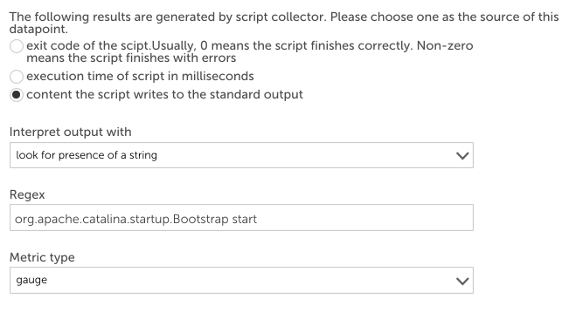Image resolution: width=576 pixels, height=333 pixels.
Task: Click the chevron arrow on the gauge dropdown
Action: (x=462, y=281)
